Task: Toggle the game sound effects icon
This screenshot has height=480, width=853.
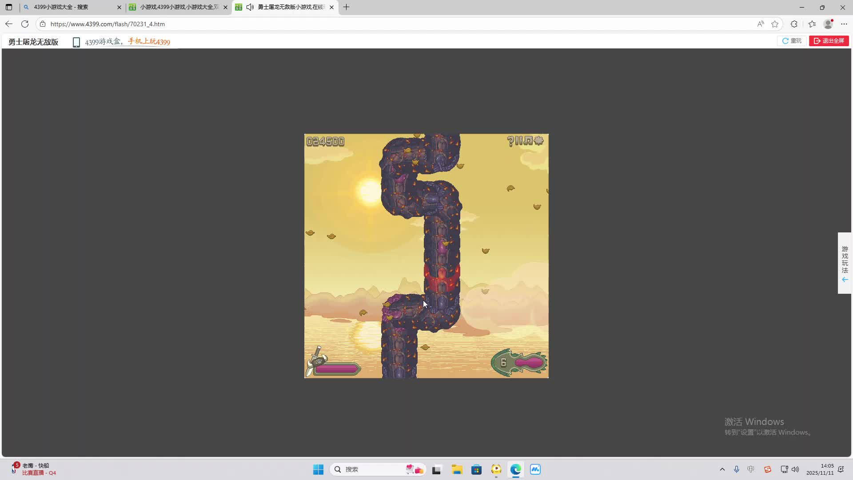Action: click(x=539, y=141)
